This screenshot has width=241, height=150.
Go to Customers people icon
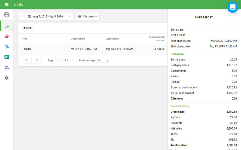(7, 67)
